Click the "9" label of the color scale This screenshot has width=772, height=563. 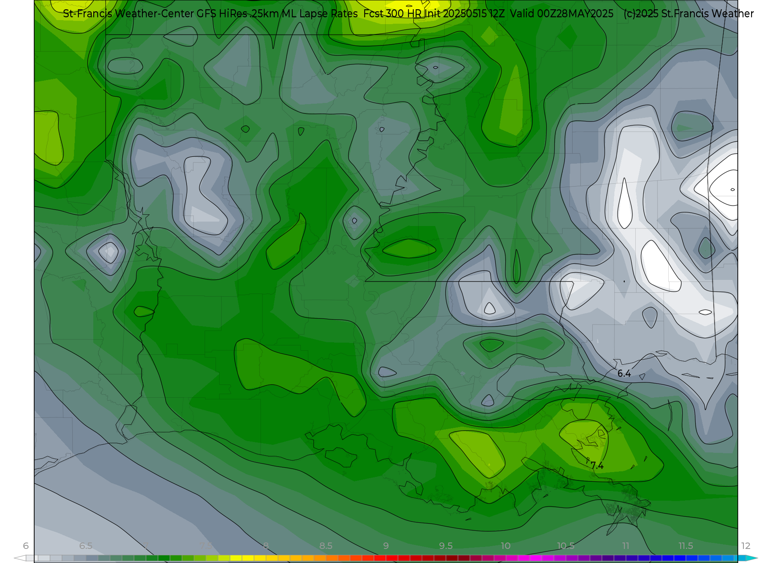coord(386,546)
